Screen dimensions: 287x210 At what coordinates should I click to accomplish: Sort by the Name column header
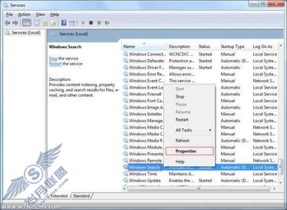click(144, 46)
